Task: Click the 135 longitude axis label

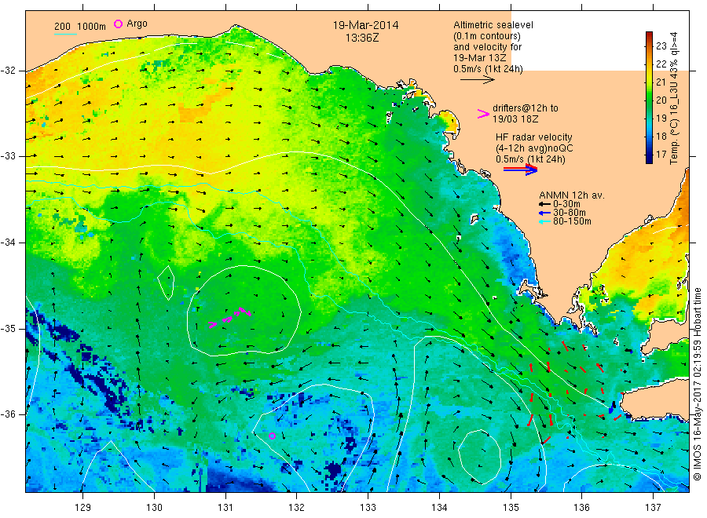Action: [x=511, y=508]
